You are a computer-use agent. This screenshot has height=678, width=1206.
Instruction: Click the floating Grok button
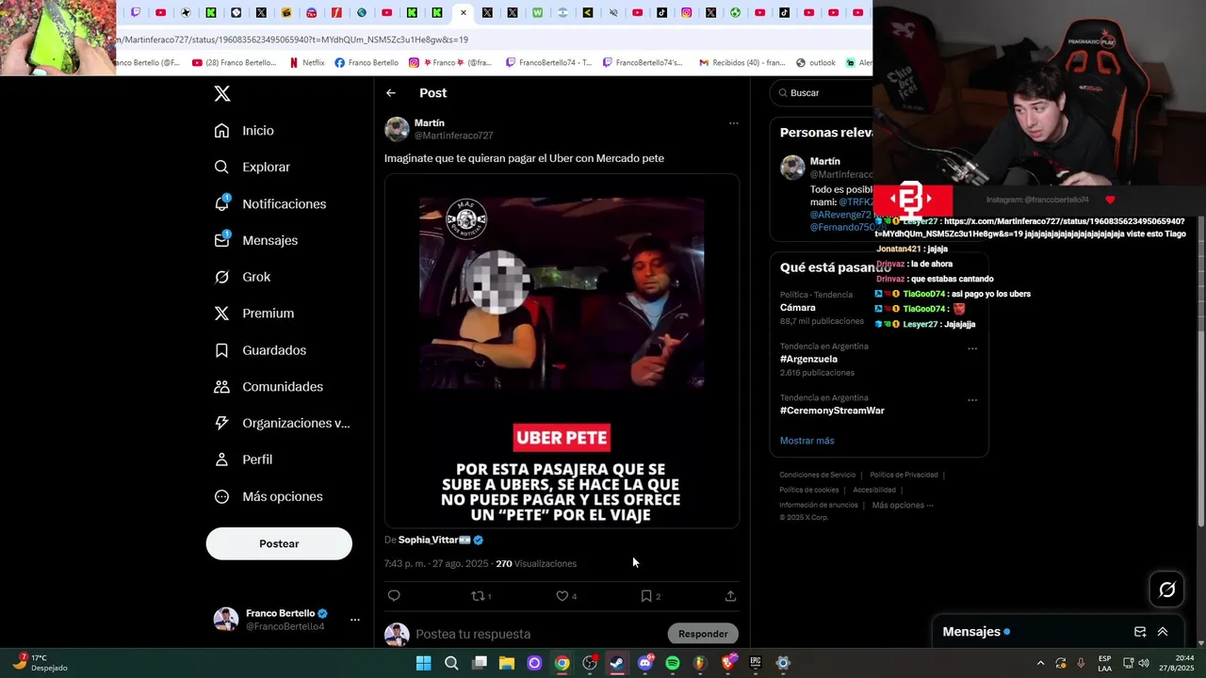pyautogui.click(x=1166, y=589)
